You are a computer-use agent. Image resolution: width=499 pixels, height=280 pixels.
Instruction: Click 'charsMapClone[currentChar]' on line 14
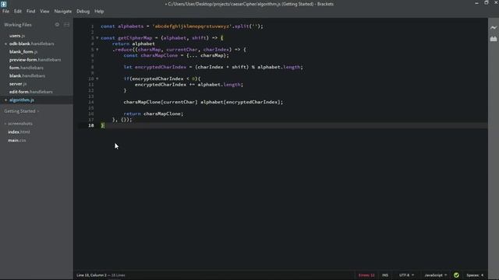161,102
